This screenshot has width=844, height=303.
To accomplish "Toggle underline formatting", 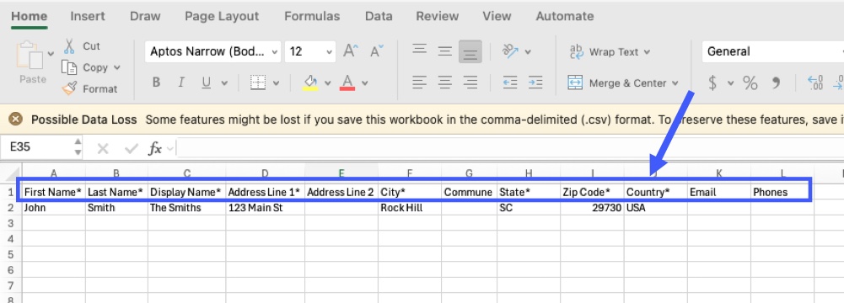I will point(206,82).
